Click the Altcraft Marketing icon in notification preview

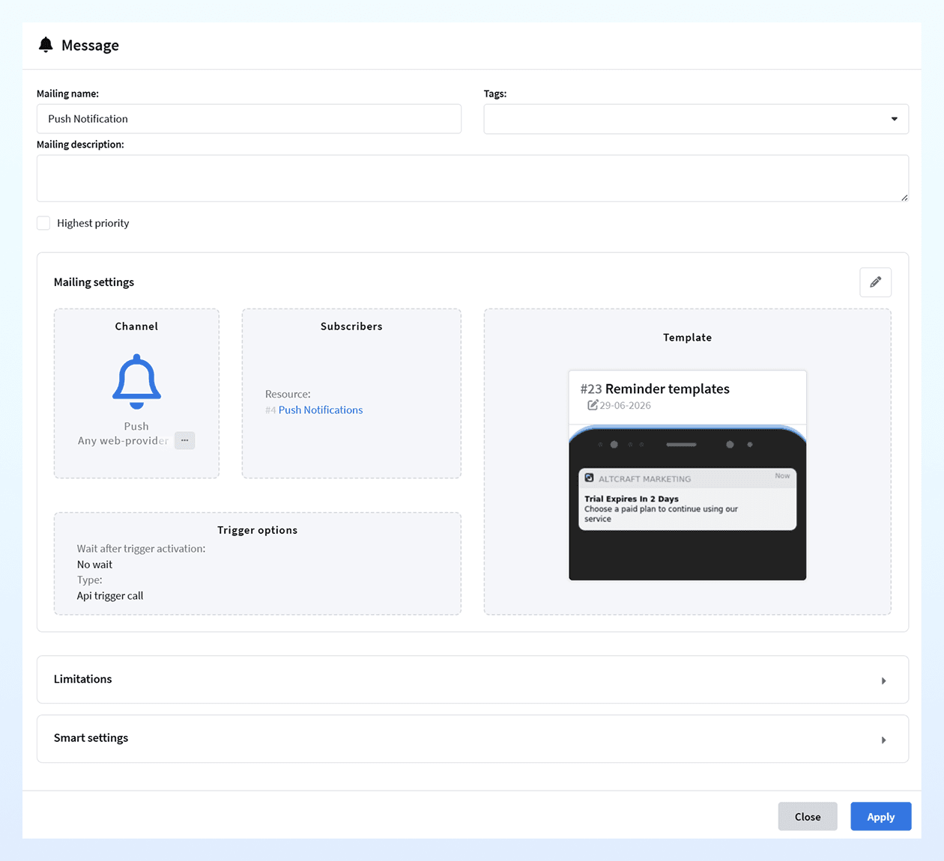point(590,478)
